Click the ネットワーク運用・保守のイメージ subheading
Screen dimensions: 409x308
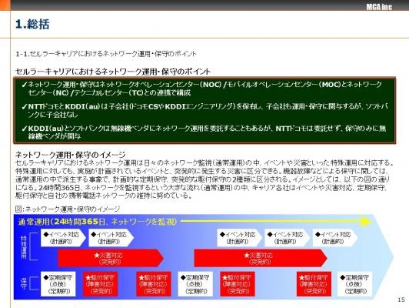[71, 155]
